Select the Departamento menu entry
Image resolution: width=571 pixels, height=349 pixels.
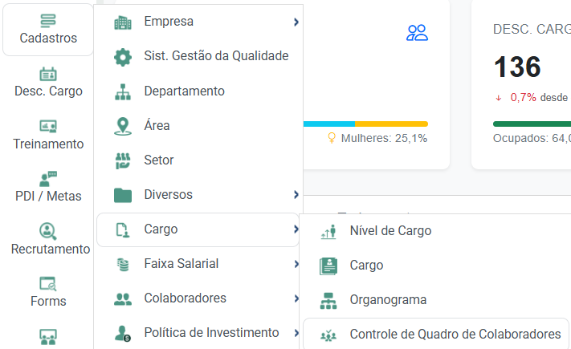(x=198, y=91)
